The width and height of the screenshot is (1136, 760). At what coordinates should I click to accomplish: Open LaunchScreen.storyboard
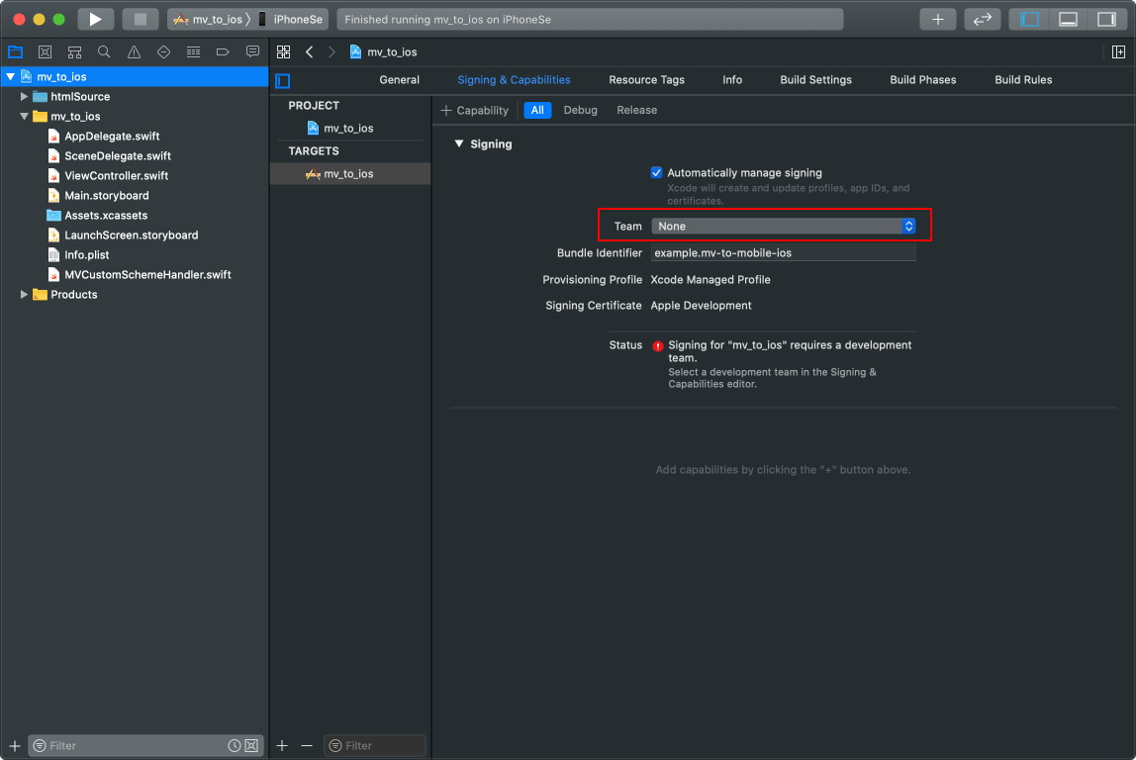click(x=132, y=235)
